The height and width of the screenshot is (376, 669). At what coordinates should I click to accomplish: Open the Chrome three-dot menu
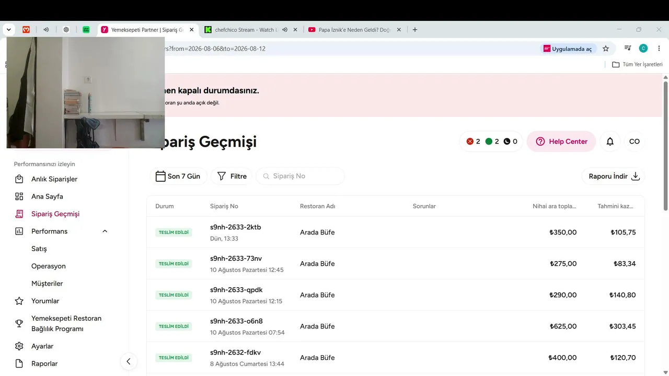[659, 49]
